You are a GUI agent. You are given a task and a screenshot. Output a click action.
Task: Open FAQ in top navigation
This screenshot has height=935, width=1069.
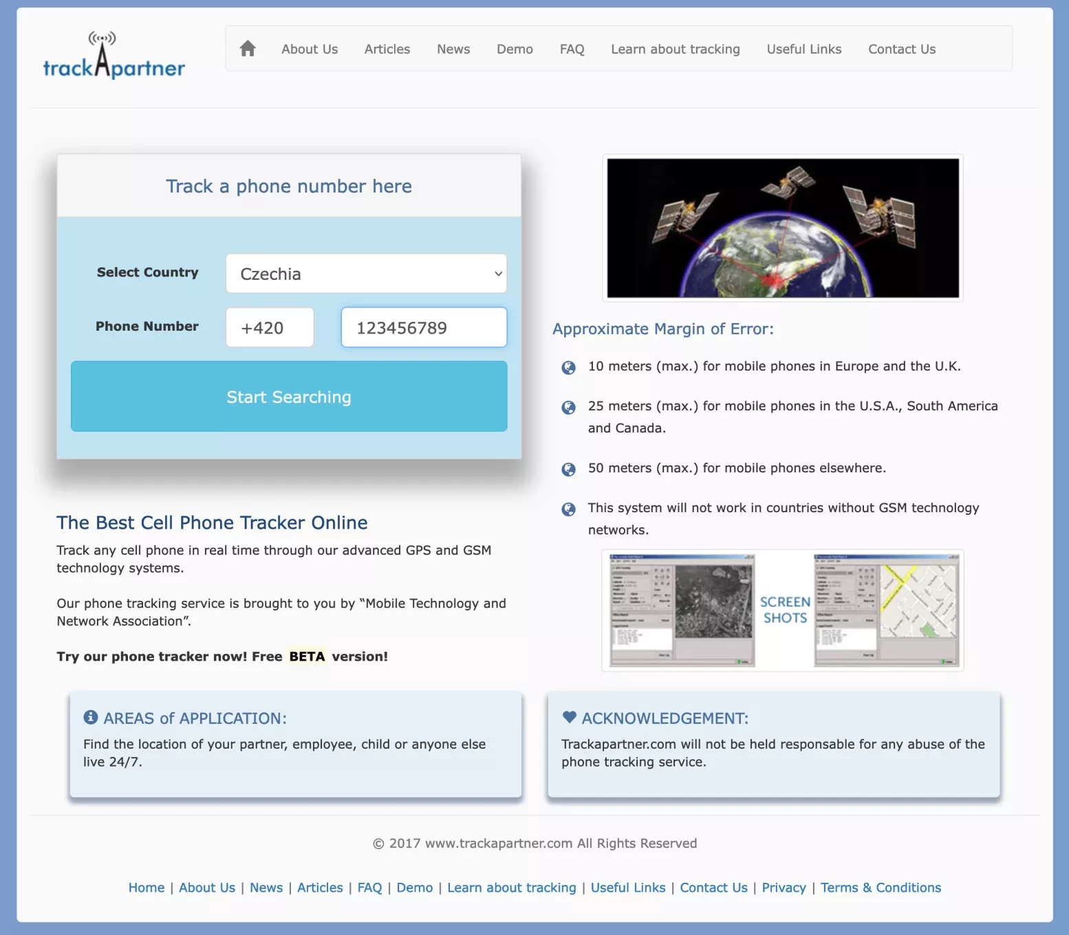point(572,49)
